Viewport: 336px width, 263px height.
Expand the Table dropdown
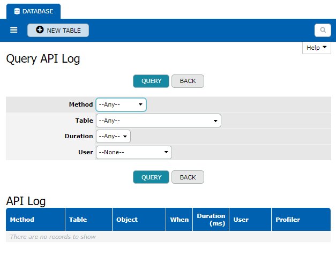159,121
